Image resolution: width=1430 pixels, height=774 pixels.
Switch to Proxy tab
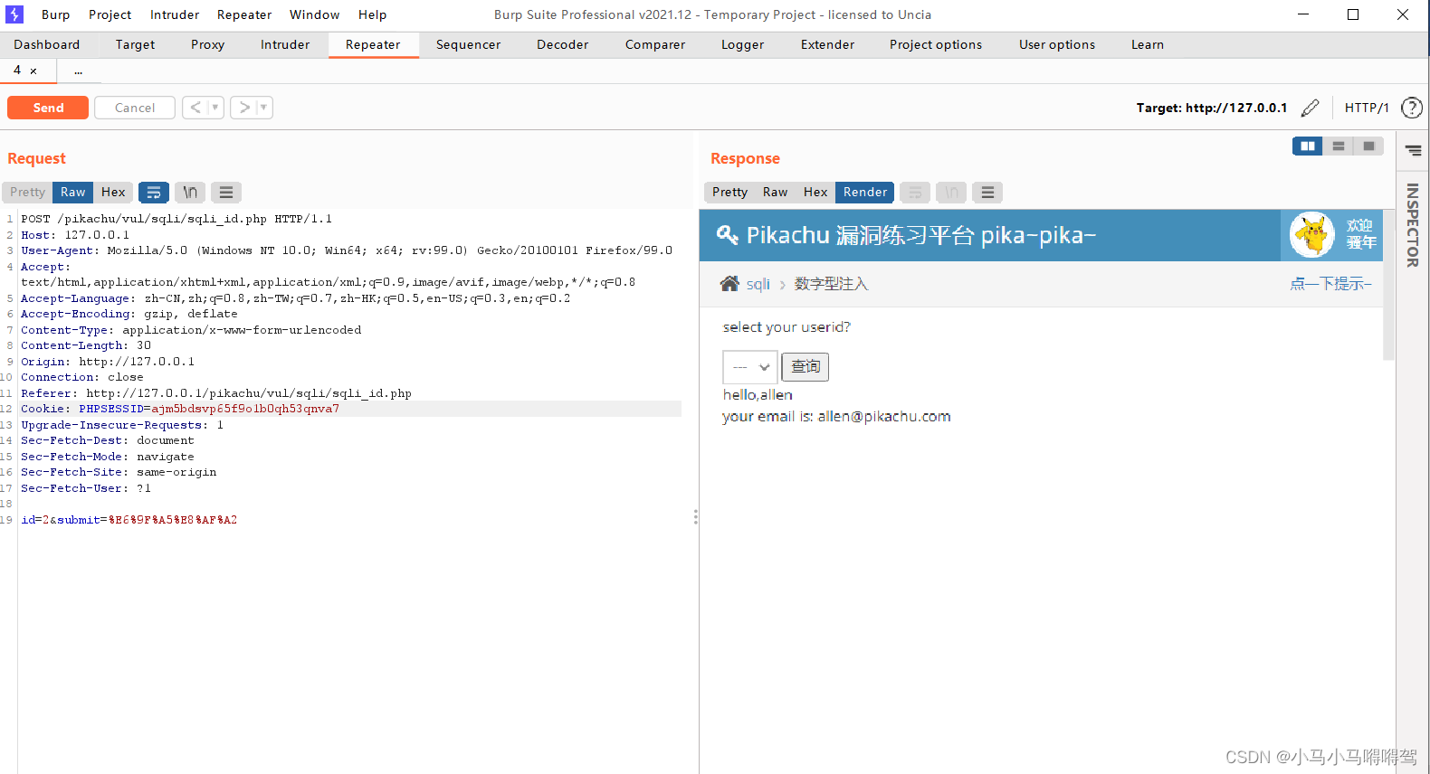207,44
